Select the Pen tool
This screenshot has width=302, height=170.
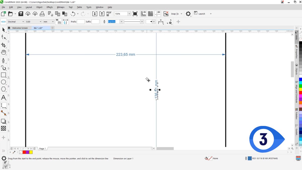coord(4,60)
